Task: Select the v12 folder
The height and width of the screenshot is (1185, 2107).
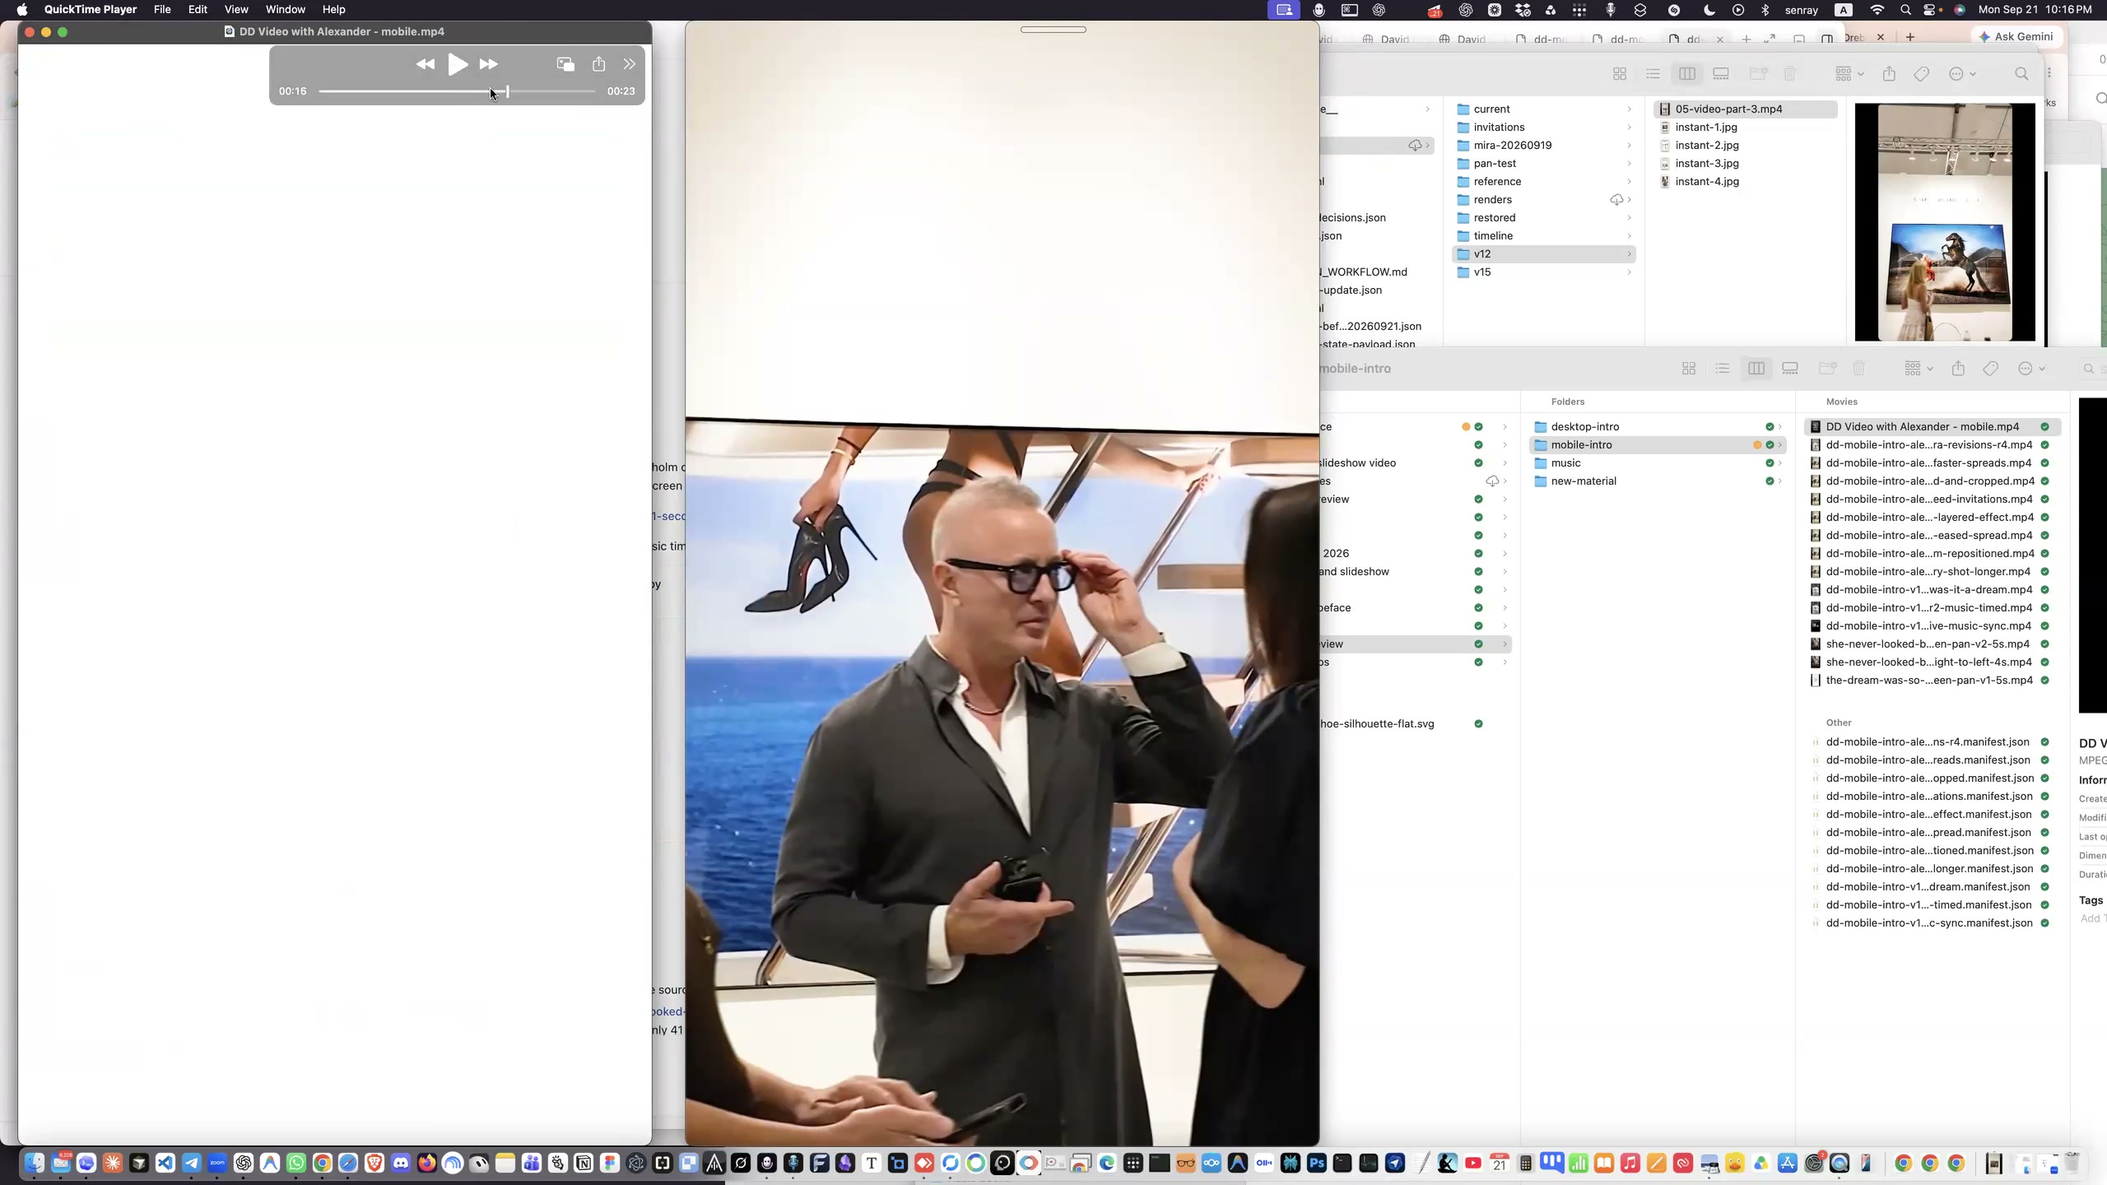Action: pos(1544,254)
